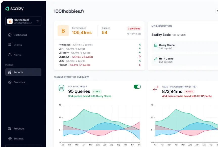218x147 pixels.
Task: Click the 105,41ms performance value
Action: (x=82, y=32)
